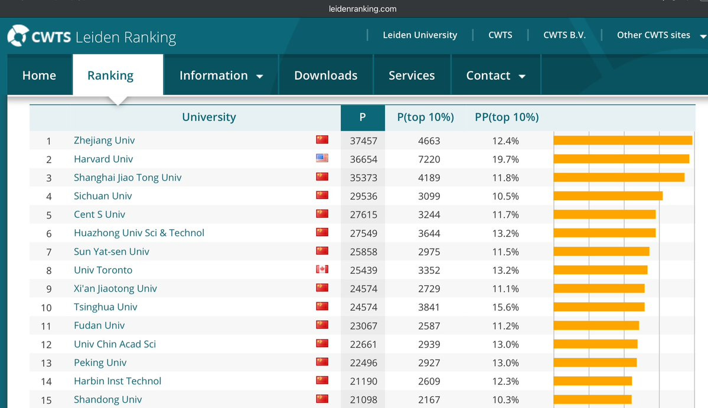Click China flag in Peking Univ row
Screen dimensions: 708x408
pyautogui.click(x=322, y=362)
